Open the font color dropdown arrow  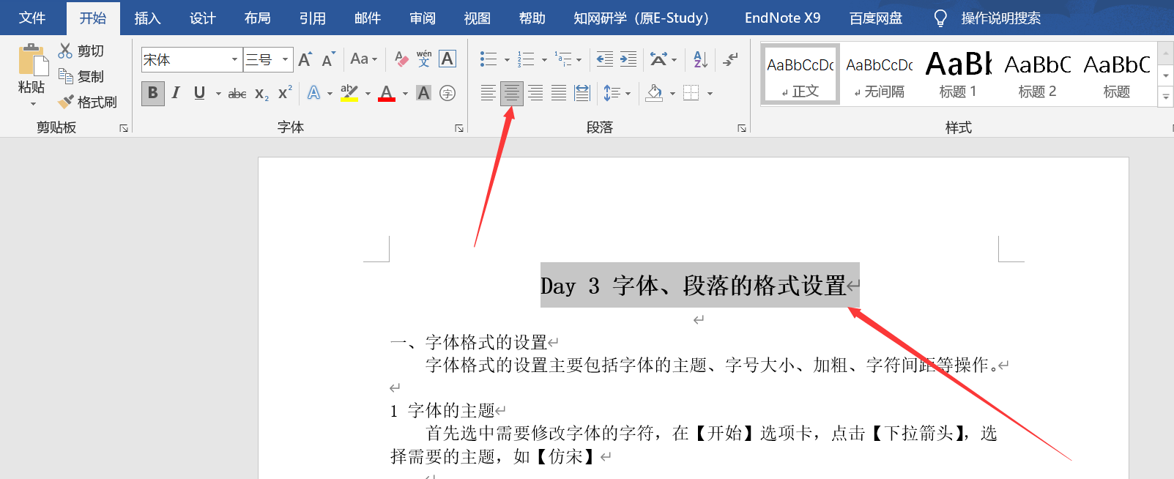point(405,94)
